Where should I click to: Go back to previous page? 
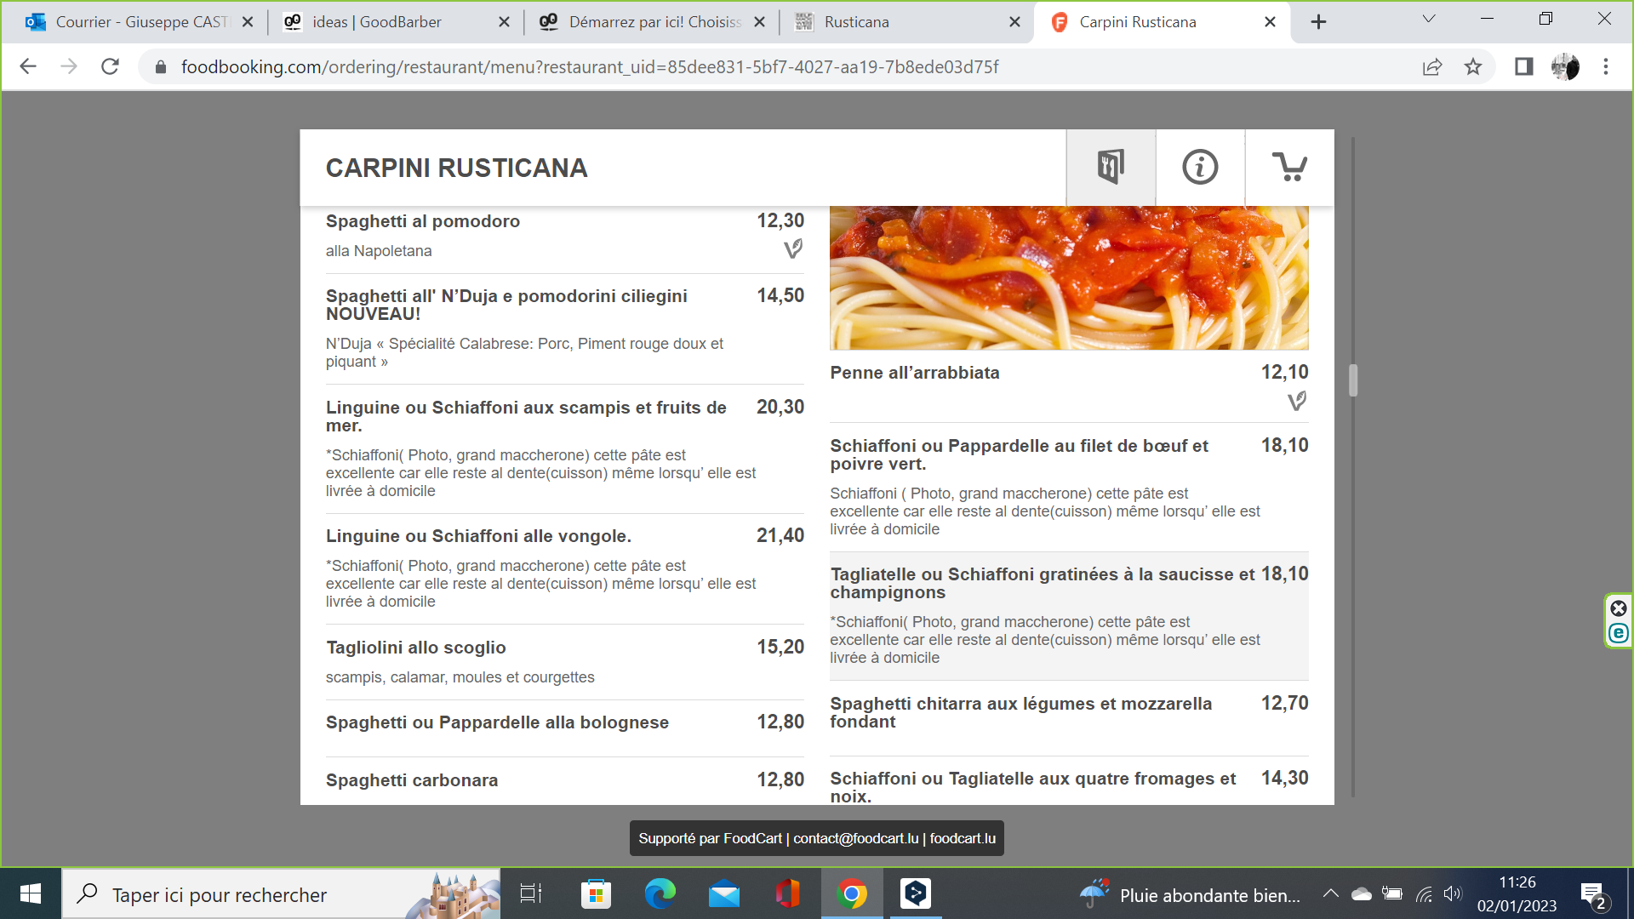[28, 66]
